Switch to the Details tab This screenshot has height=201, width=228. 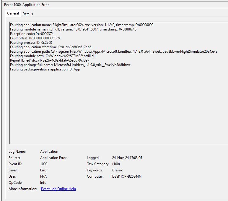(x=27, y=14)
